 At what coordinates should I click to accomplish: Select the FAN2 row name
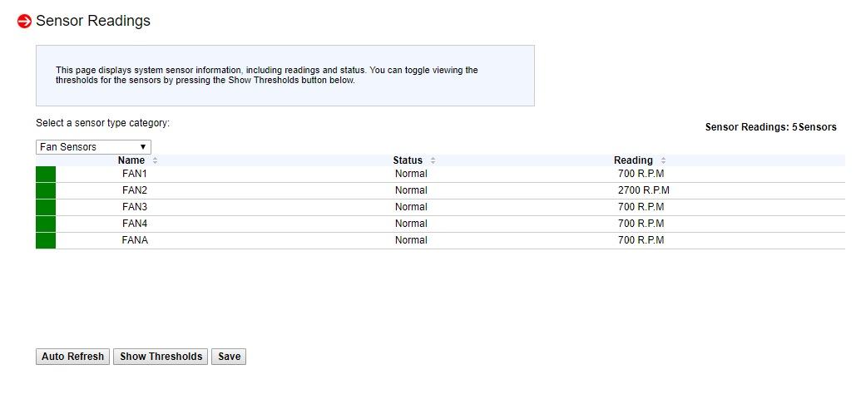click(x=135, y=190)
